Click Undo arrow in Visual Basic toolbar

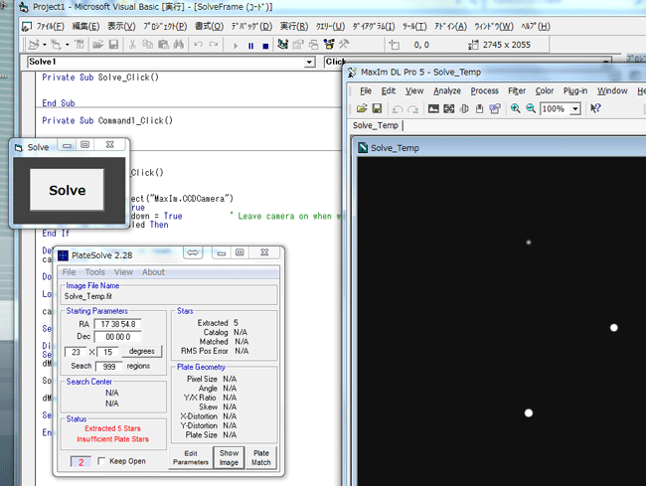point(198,45)
